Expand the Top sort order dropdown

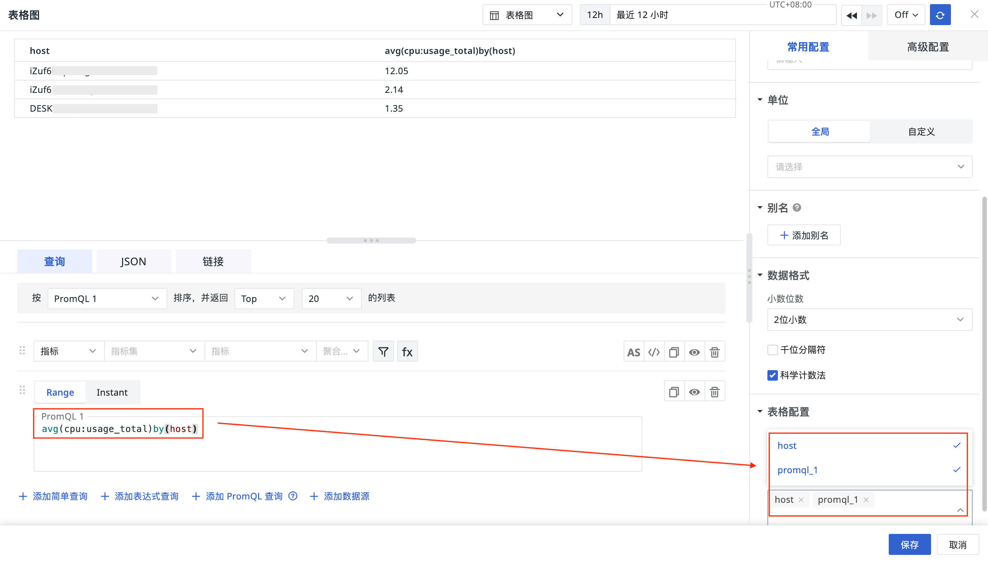pos(264,298)
